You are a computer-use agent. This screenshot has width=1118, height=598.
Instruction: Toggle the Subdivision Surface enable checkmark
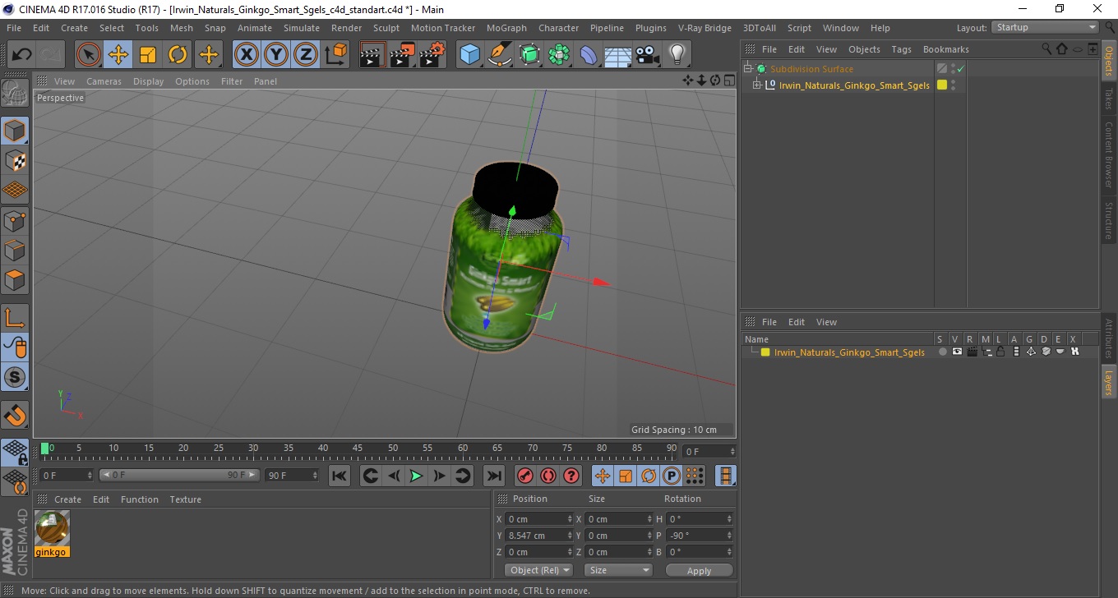coord(960,69)
